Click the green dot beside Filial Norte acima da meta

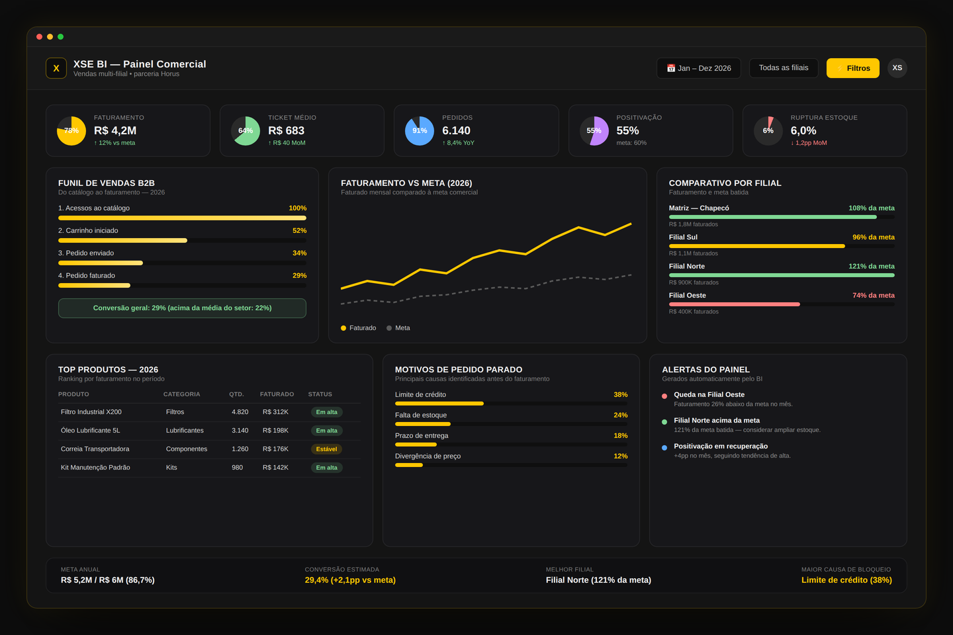[x=664, y=422]
